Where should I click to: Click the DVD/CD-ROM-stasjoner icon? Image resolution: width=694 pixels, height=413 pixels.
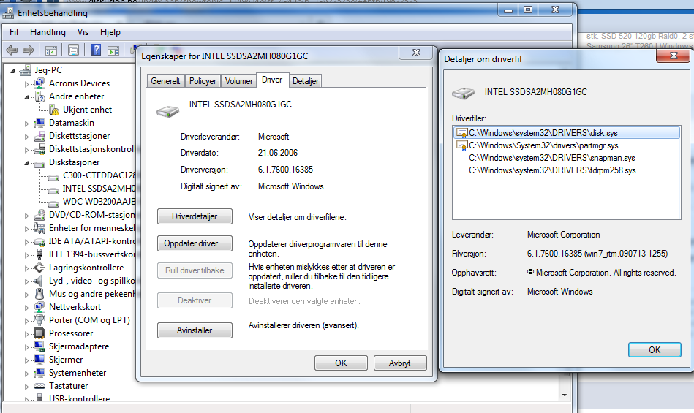(x=39, y=215)
